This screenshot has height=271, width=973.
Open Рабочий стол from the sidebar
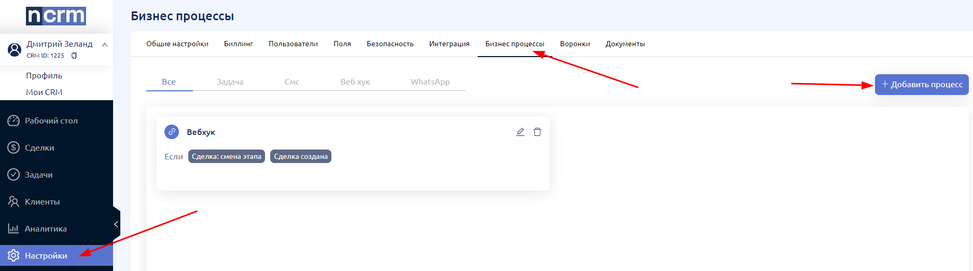pos(51,120)
